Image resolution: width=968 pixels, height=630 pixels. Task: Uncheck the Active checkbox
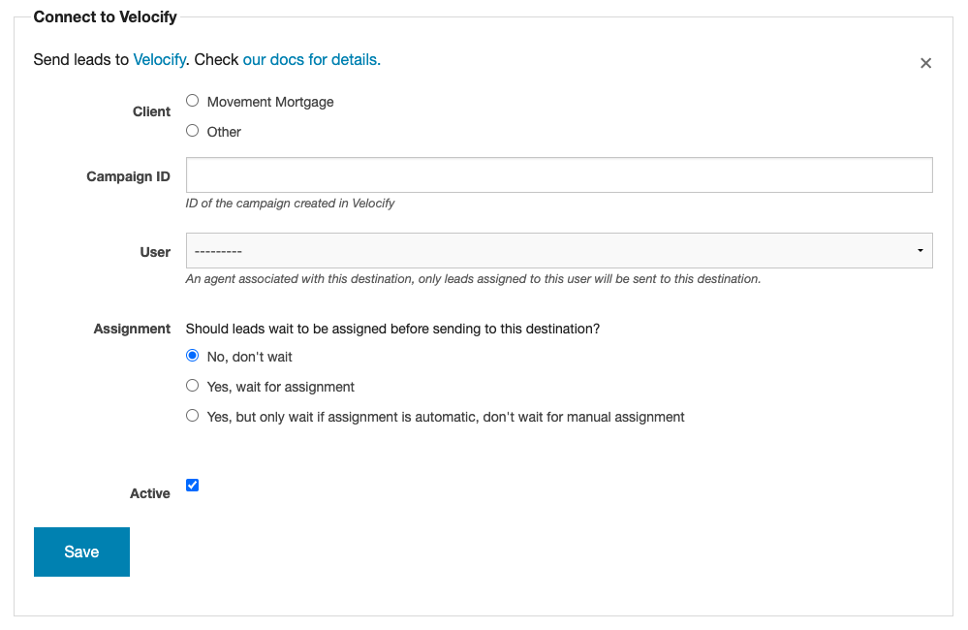coord(193,486)
